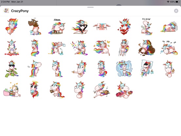Select the pony with yellow butterflies sticker
The width and height of the screenshot is (181, 136).
102,48
